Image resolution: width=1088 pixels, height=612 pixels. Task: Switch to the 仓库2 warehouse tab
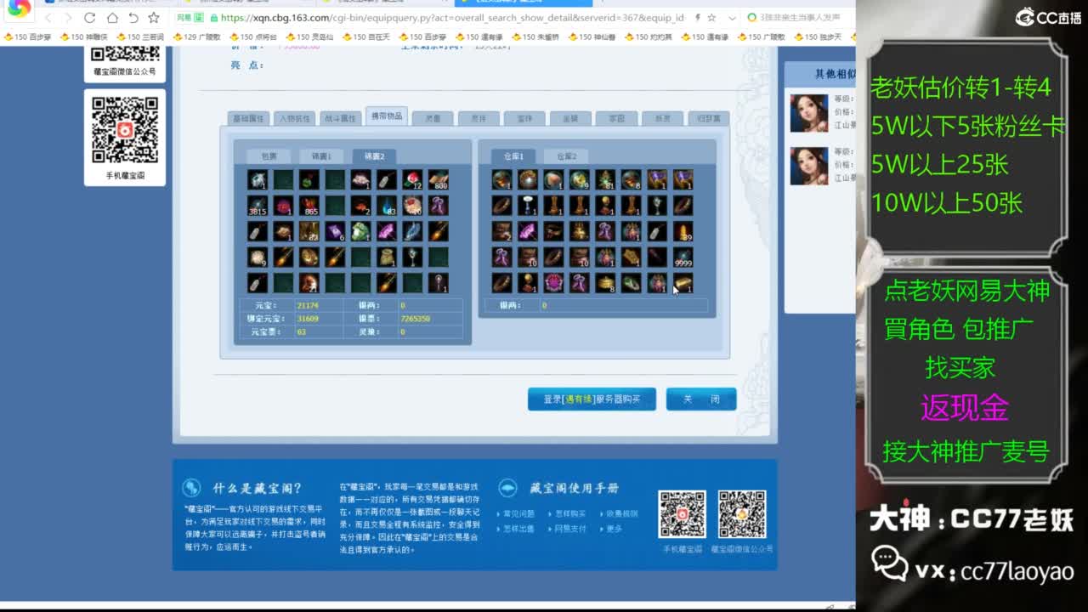click(566, 156)
